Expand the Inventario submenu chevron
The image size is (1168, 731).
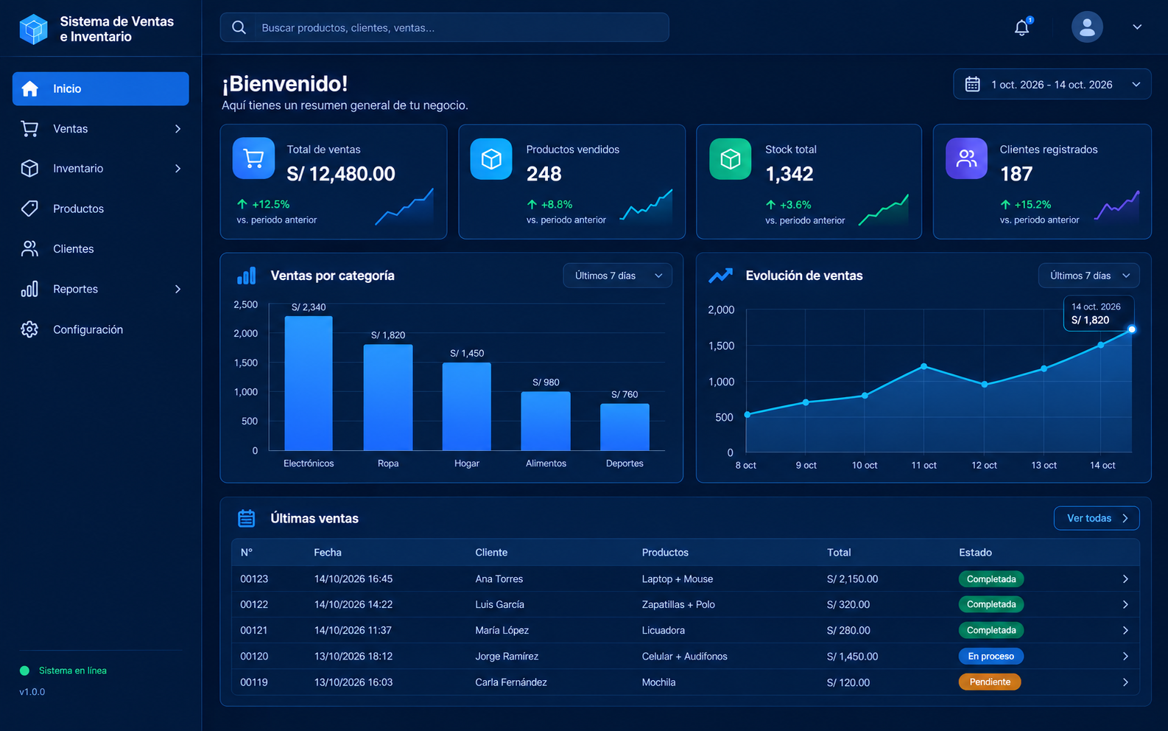(x=177, y=169)
